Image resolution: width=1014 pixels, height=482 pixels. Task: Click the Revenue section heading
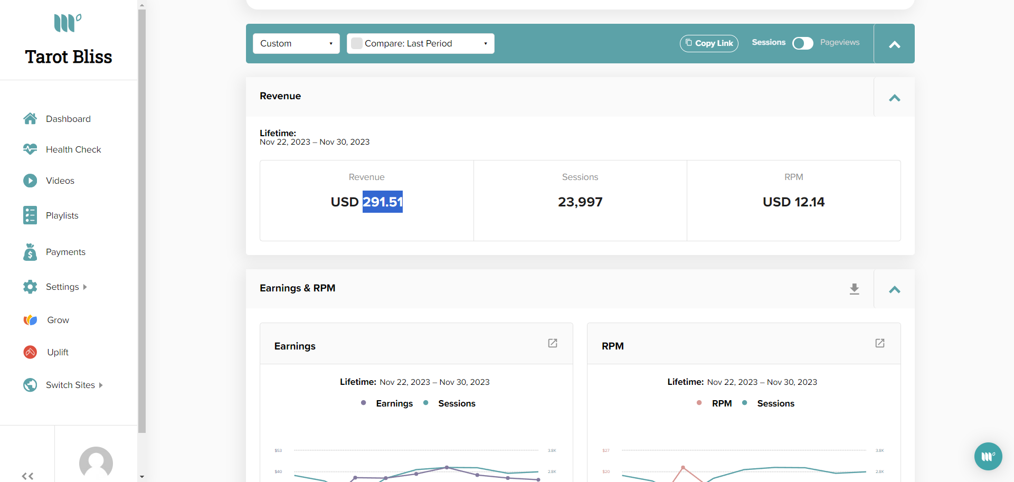(x=280, y=96)
